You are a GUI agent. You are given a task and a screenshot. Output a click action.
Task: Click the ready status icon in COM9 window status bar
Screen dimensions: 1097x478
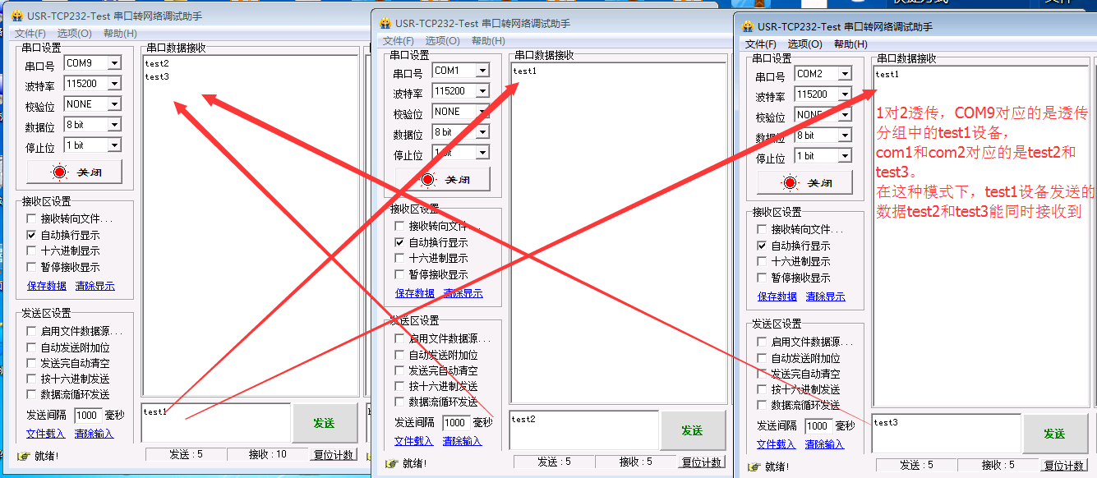pos(23,455)
